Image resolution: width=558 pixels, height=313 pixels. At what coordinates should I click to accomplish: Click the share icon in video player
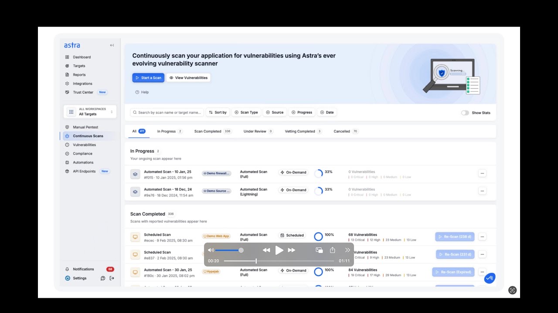coord(332,250)
